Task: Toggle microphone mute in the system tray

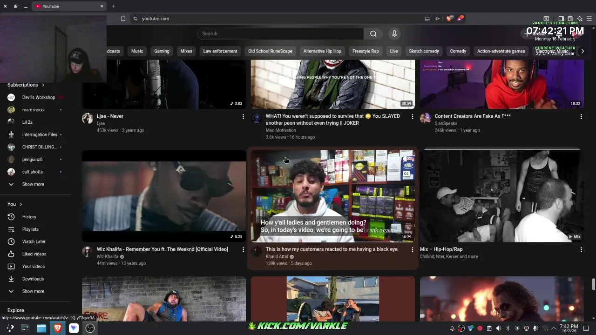Action: pyautogui.click(x=535, y=328)
